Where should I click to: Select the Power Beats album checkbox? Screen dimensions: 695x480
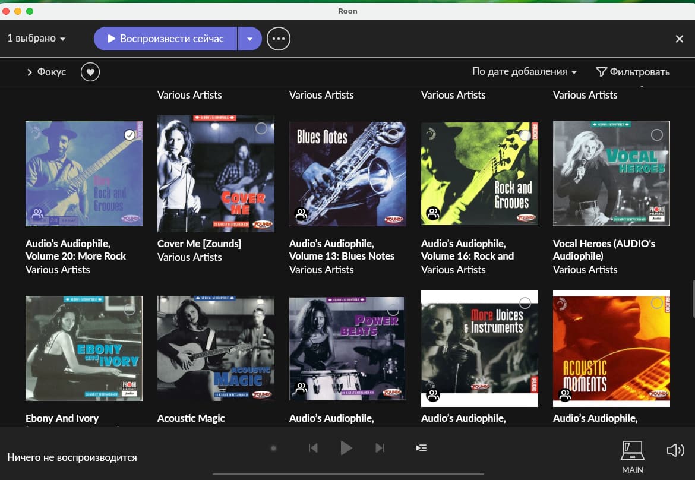click(x=393, y=310)
